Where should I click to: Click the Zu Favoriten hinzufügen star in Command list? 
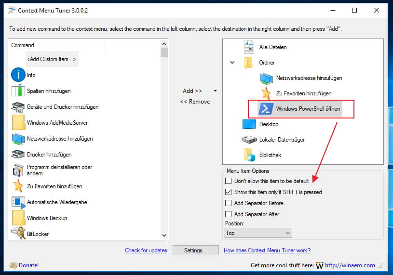[18, 186]
